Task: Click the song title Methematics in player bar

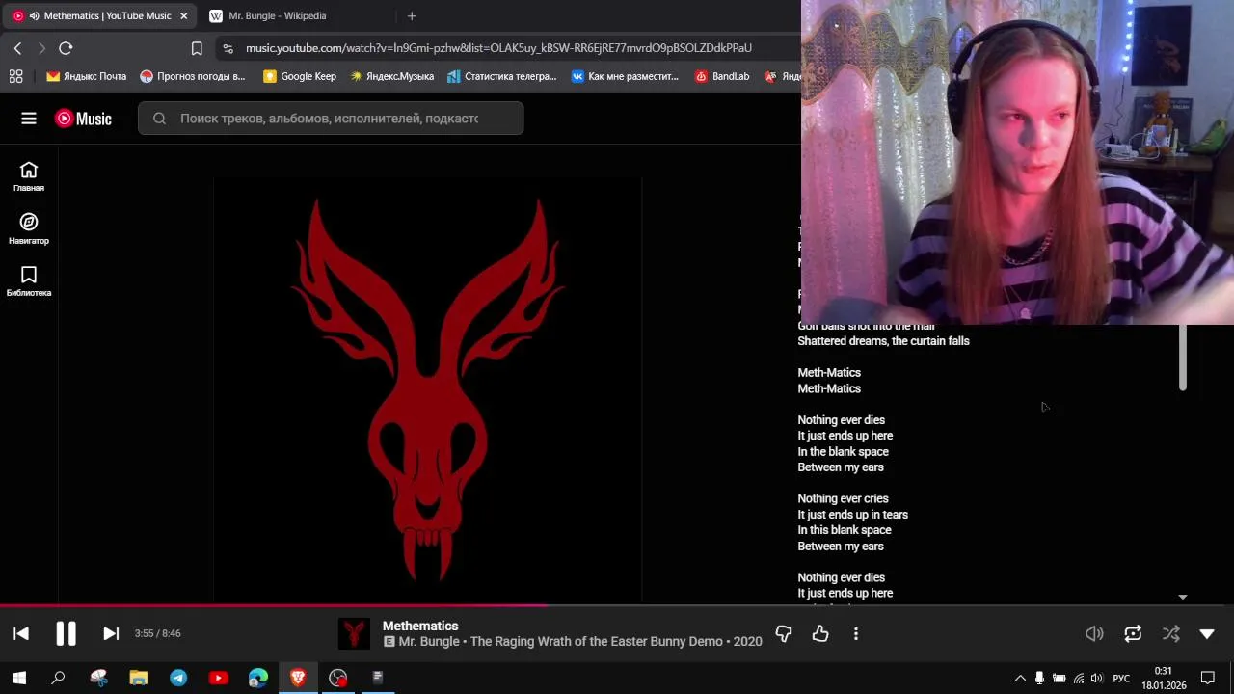Action: [x=420, y=626]
